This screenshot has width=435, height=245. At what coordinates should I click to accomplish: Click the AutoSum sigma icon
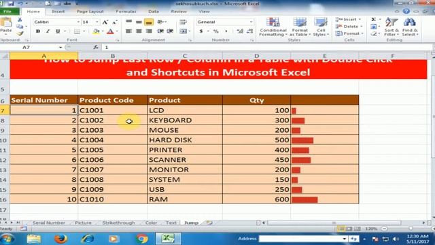coord(374,20)
